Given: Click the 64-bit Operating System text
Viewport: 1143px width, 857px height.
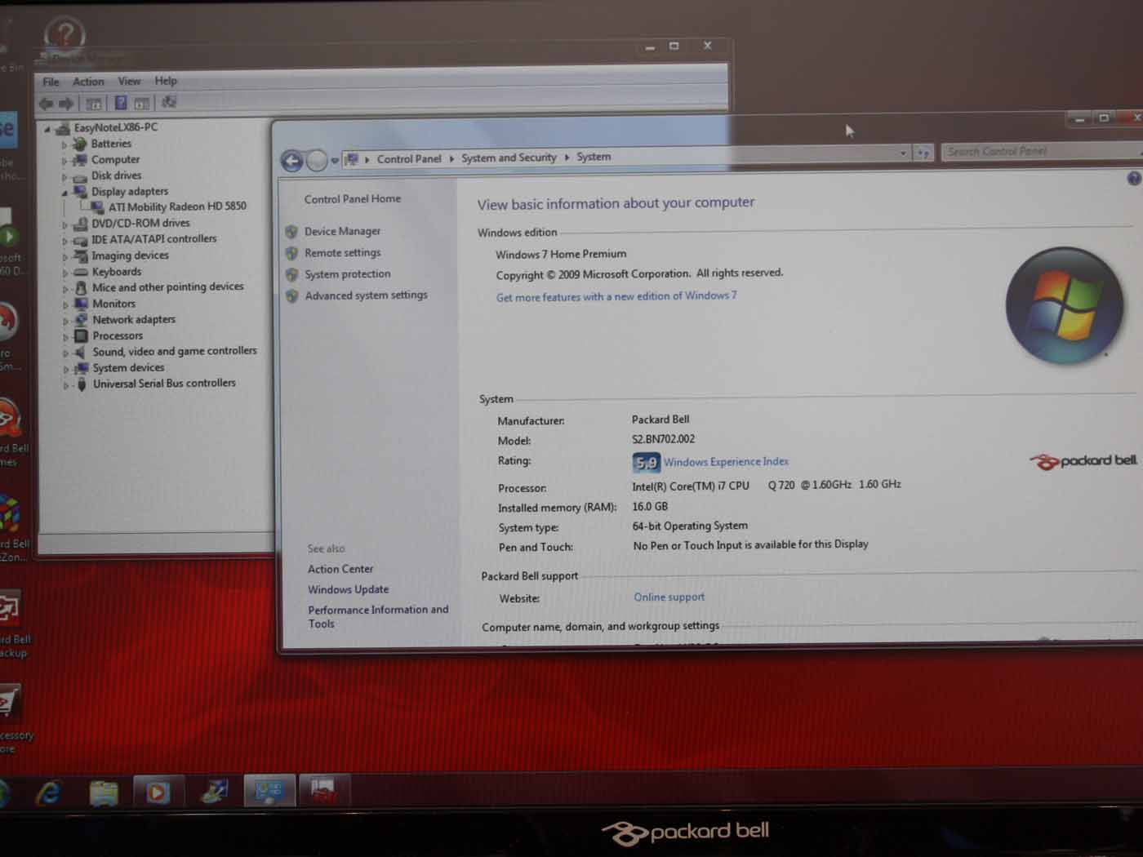Looking at the screenshot, I should 690,526.
